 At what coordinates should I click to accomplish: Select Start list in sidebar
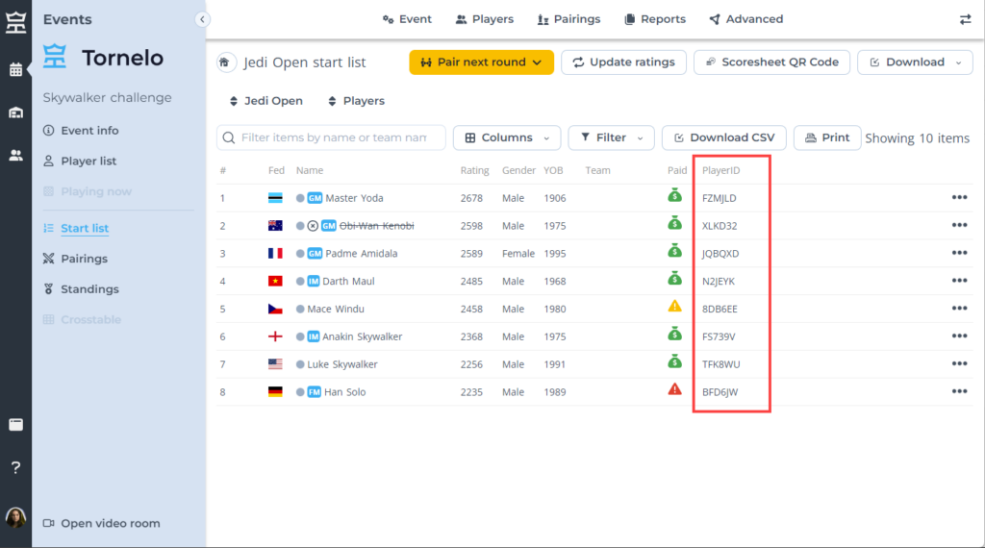76,229
